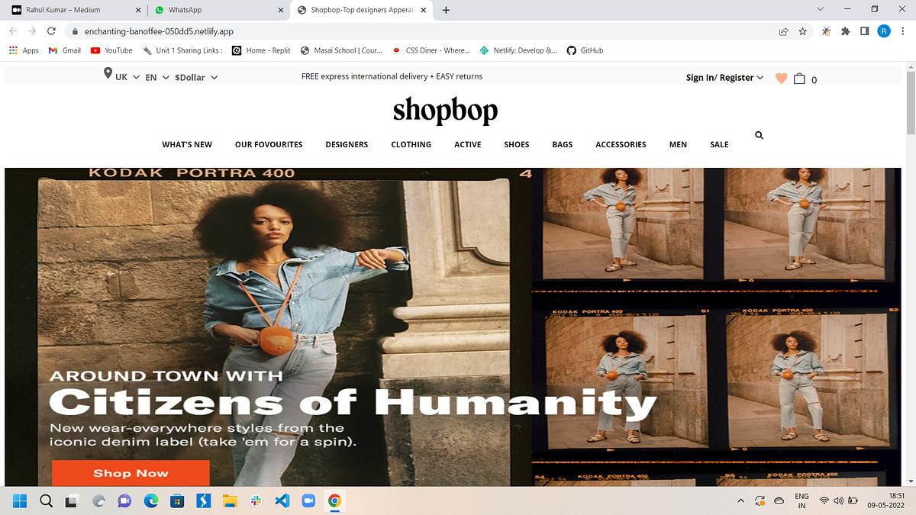Open Chrome extensions puzzle icon
916x515 pixels.
(x=844, y=31)
